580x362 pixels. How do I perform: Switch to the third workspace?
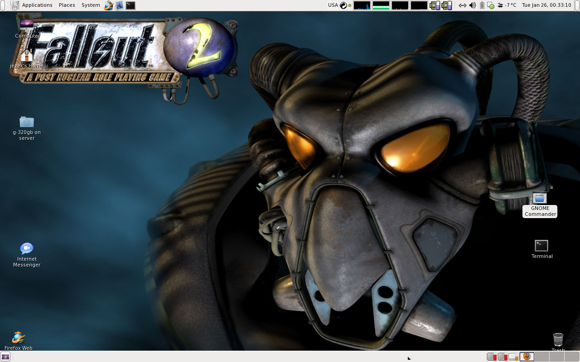click(557, 357)
